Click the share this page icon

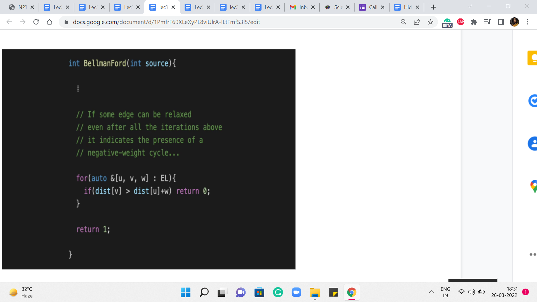pyautogui.click(x=417, y=22)
